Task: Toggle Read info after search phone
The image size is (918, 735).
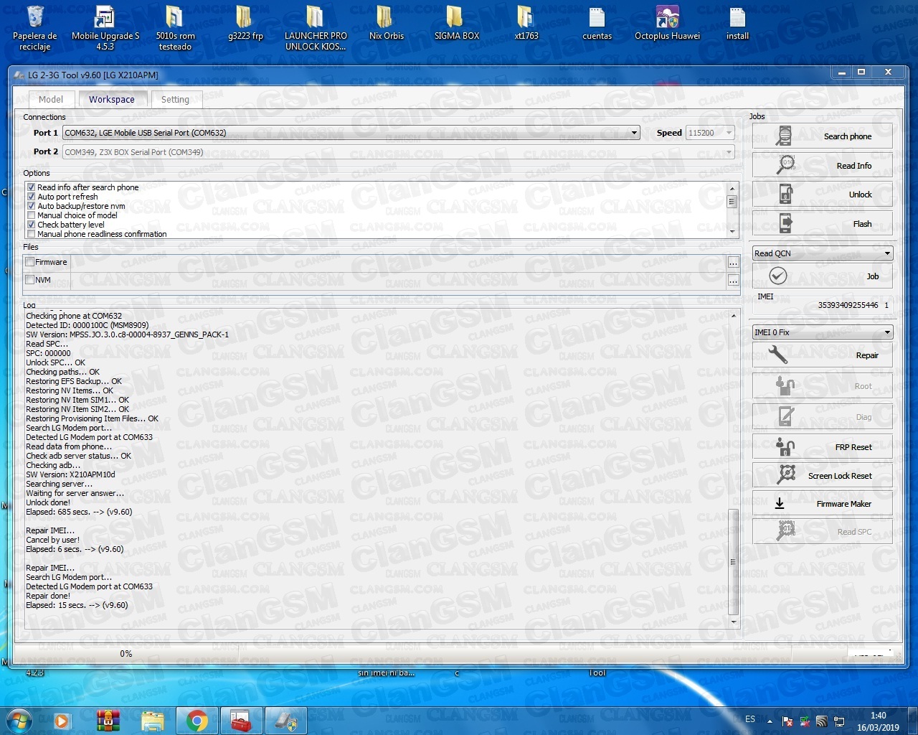Action: click(31, 187)
